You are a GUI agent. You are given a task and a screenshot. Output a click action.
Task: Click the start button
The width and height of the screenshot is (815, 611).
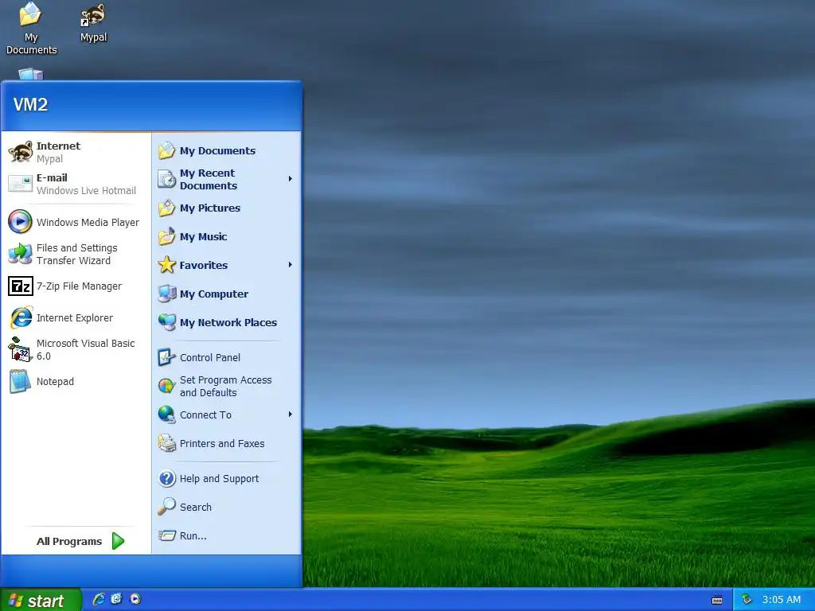coord(41,600)
